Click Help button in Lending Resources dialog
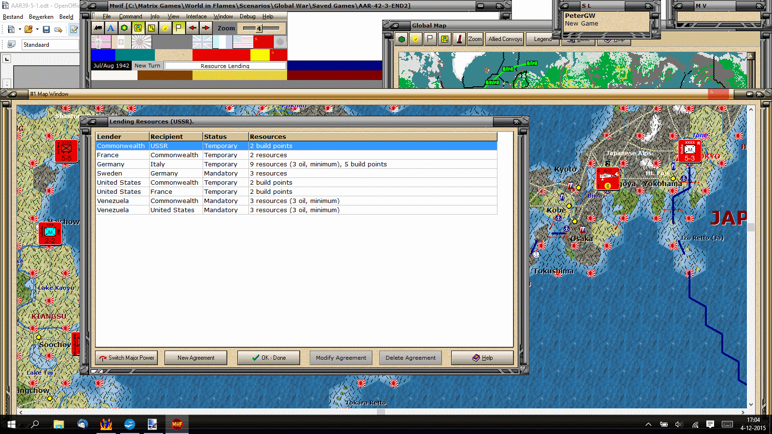The height and width of the screenshot is (434, 772). (482, 358)
